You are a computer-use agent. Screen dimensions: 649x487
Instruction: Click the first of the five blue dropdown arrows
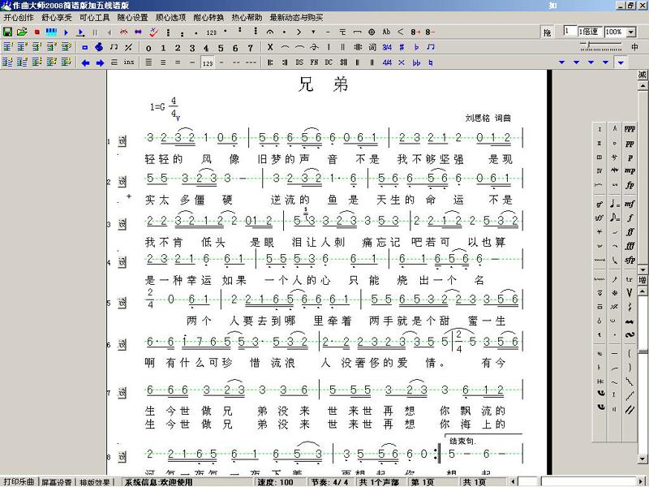click(561, 62)
